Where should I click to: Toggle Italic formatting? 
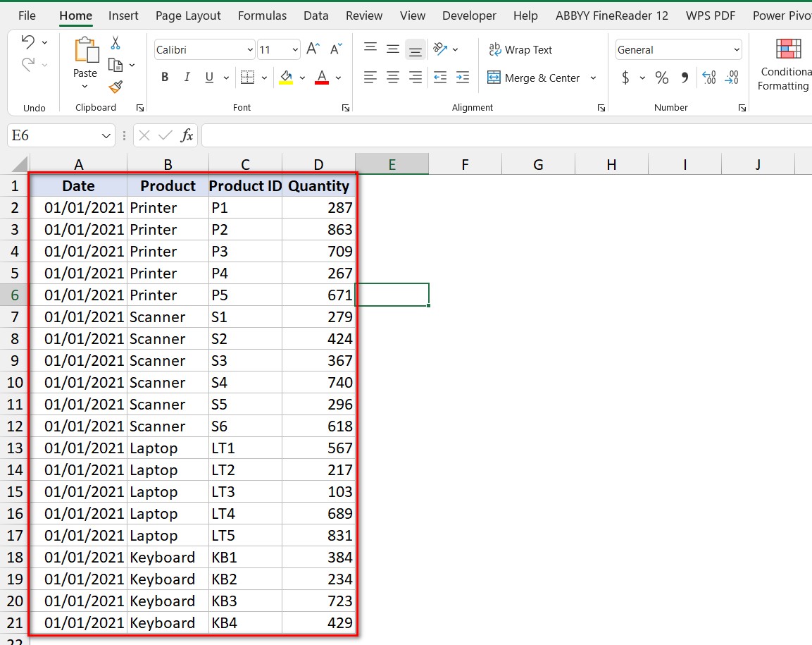click(187, 78)
